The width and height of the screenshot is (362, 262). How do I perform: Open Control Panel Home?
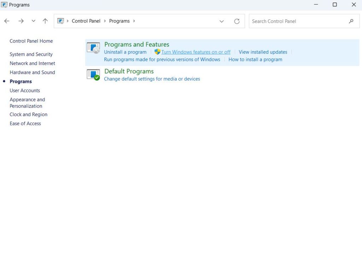coord(31,41)
